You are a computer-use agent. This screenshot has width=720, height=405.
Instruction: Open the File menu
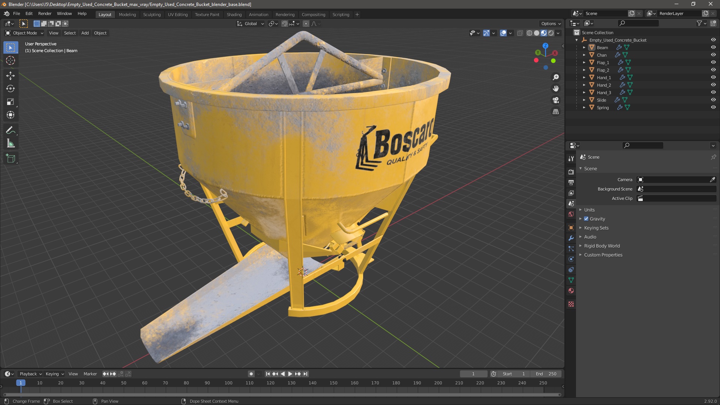coord(16,13)
